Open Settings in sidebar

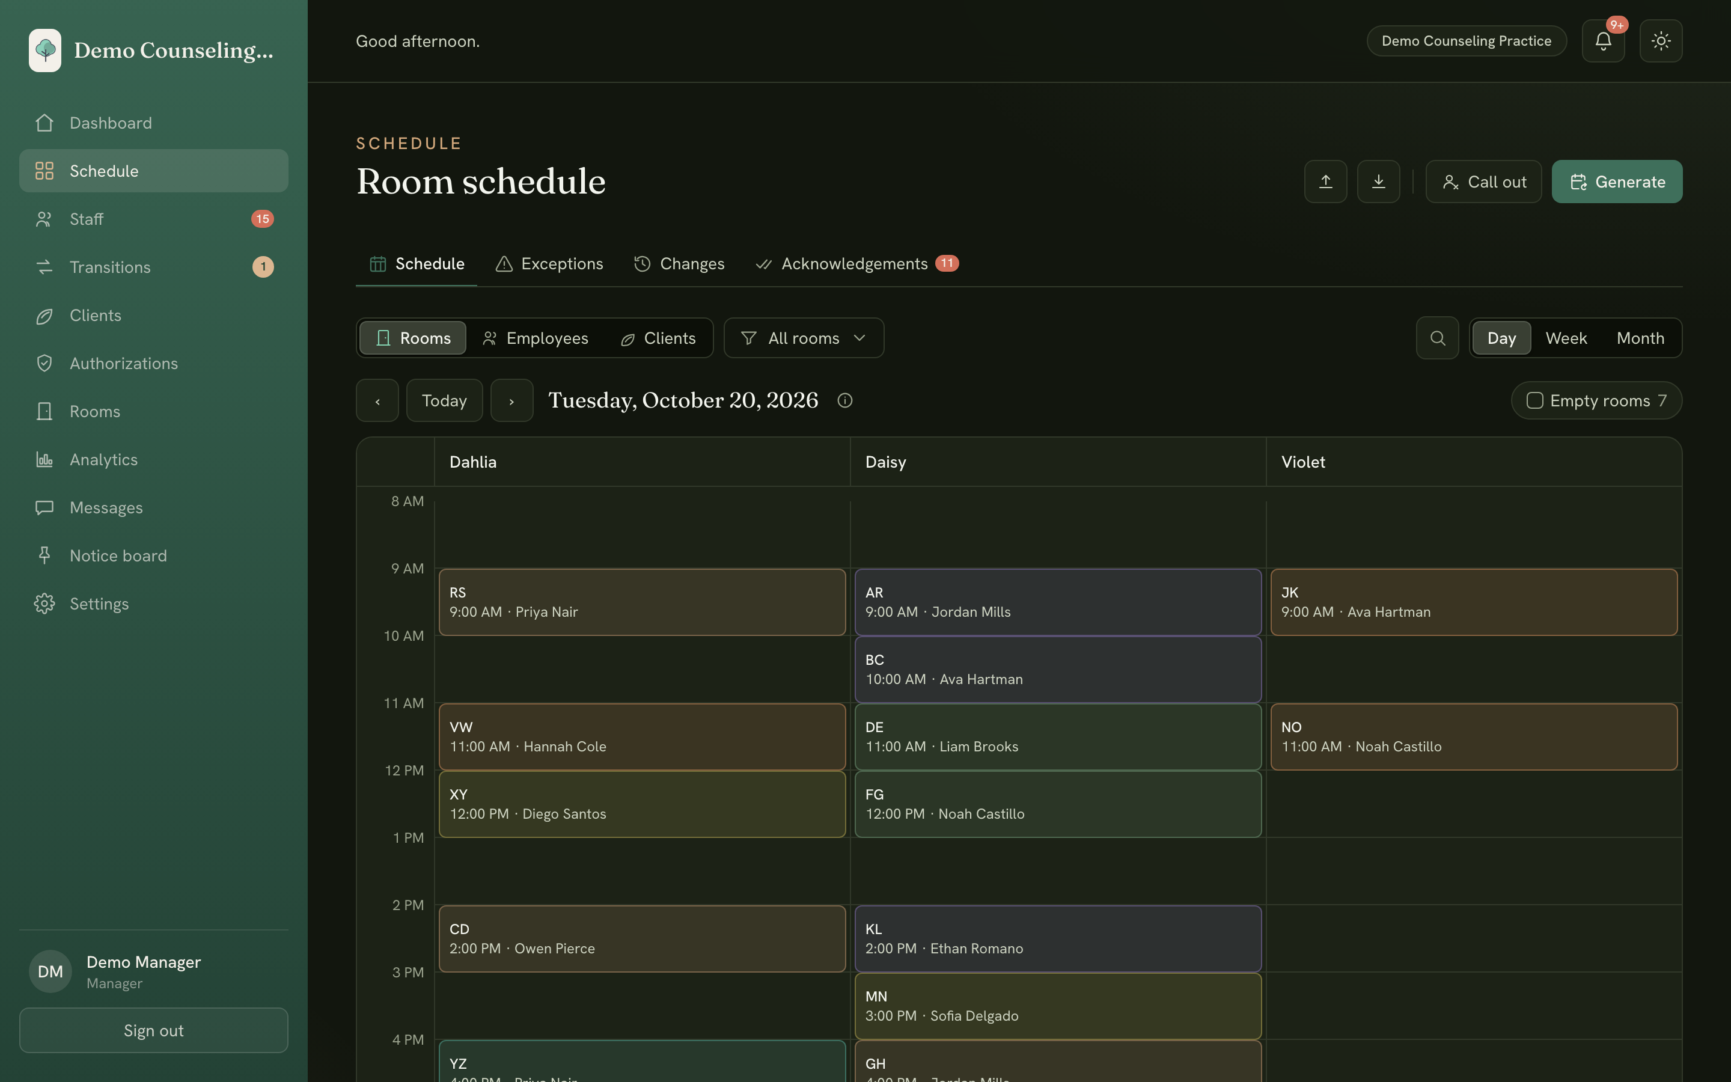154,604
